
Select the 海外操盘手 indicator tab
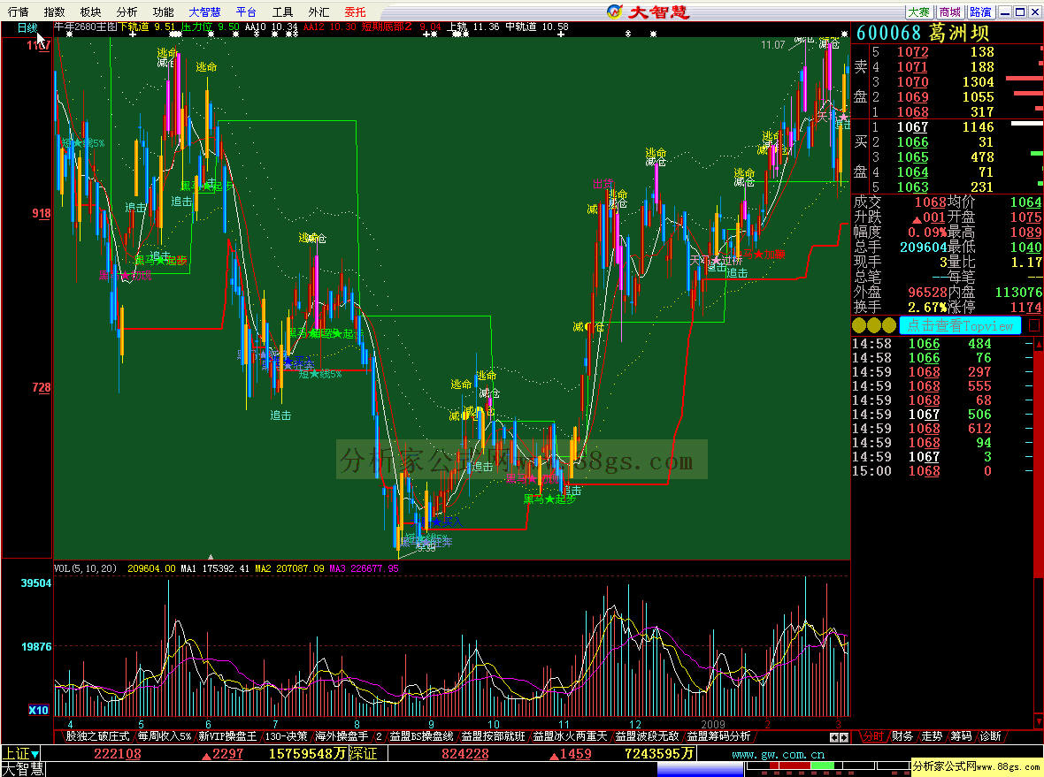point(341,735)
